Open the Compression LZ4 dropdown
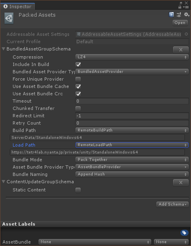The image size is (191, 246). tap(132, 57)
